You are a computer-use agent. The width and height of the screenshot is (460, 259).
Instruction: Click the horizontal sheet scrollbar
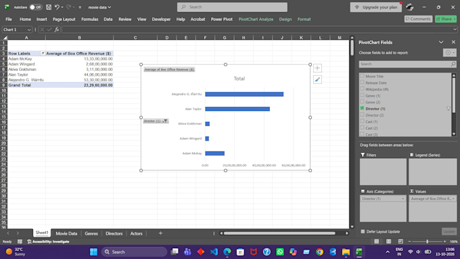[x=279, y=233]
